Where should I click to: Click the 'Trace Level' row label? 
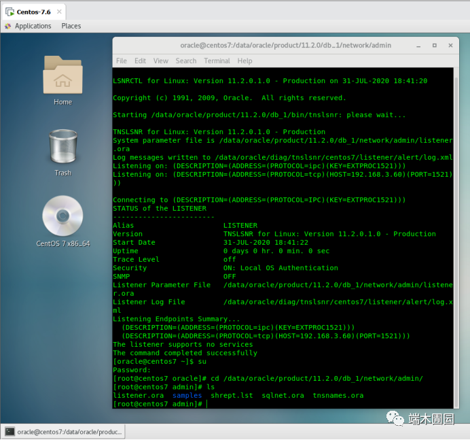(136, 260)
